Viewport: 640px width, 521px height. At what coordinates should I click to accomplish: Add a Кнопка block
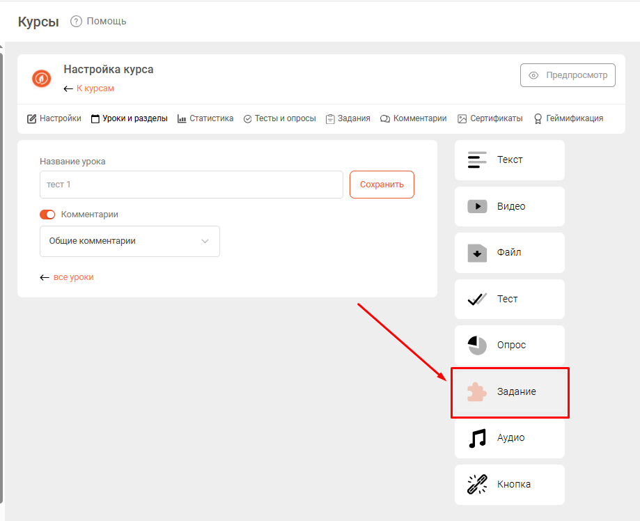pos(509,485)
